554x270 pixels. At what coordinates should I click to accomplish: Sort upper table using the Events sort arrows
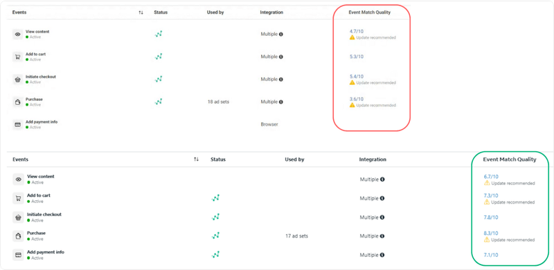pos(141,12)
